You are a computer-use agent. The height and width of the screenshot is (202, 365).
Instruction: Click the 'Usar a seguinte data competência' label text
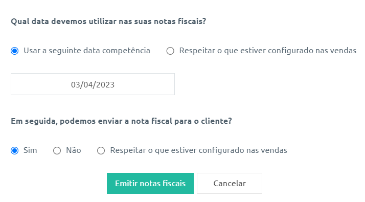[87, 51]
